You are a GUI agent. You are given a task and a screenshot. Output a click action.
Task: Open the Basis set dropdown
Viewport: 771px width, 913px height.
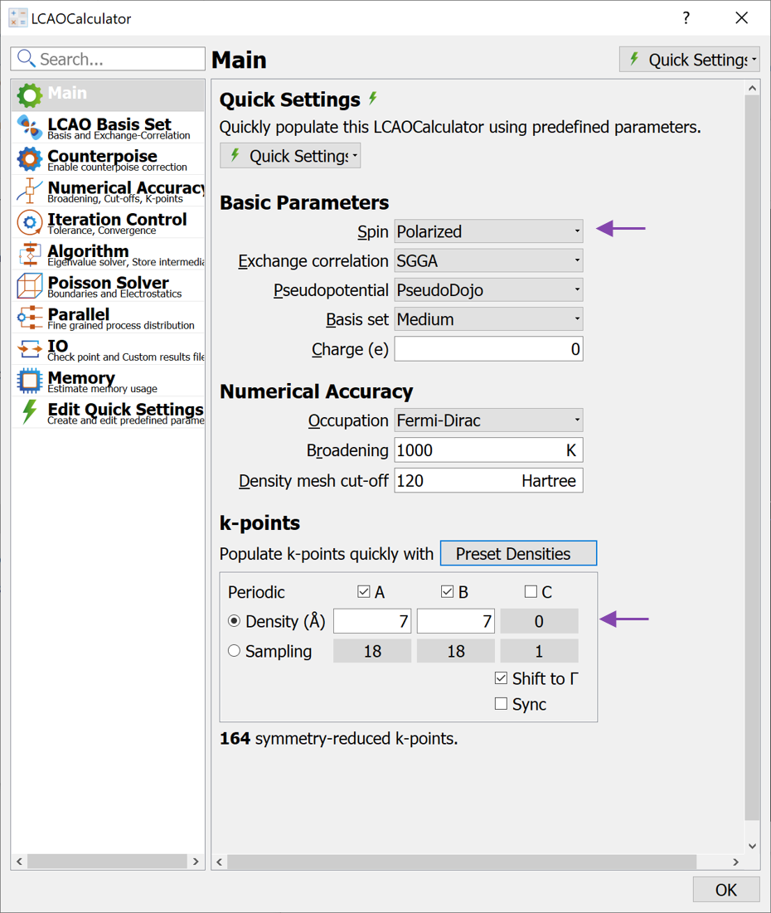point(488,319)
